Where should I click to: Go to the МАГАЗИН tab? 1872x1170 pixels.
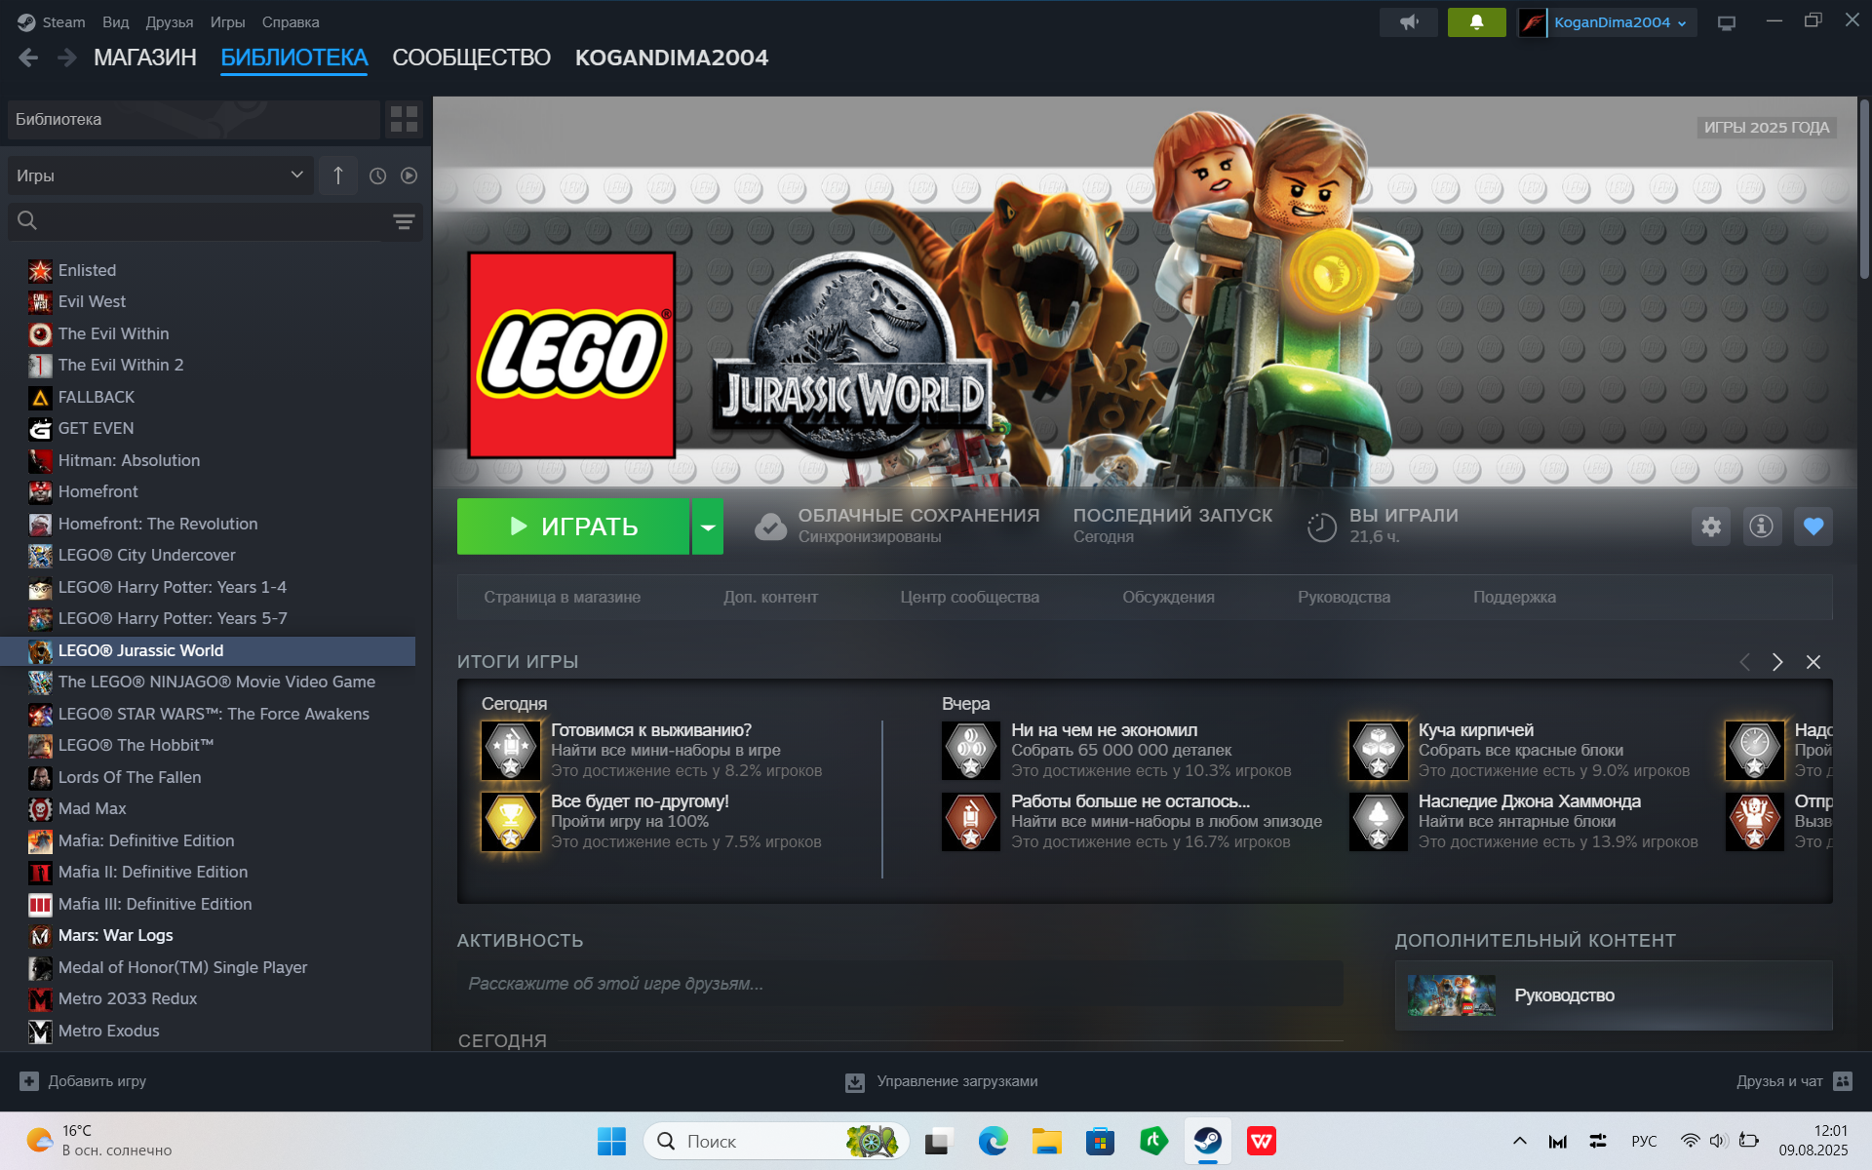coord(145,58)
